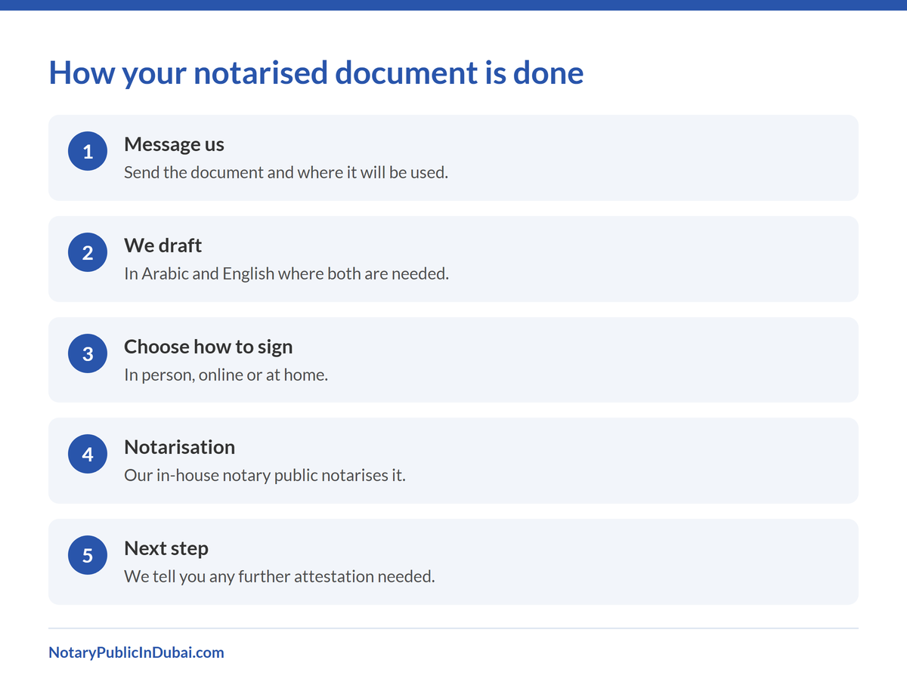Click the 'Notarisation' heading
The width and height of the screenshot is (907, 691).
tap(179, 447)
